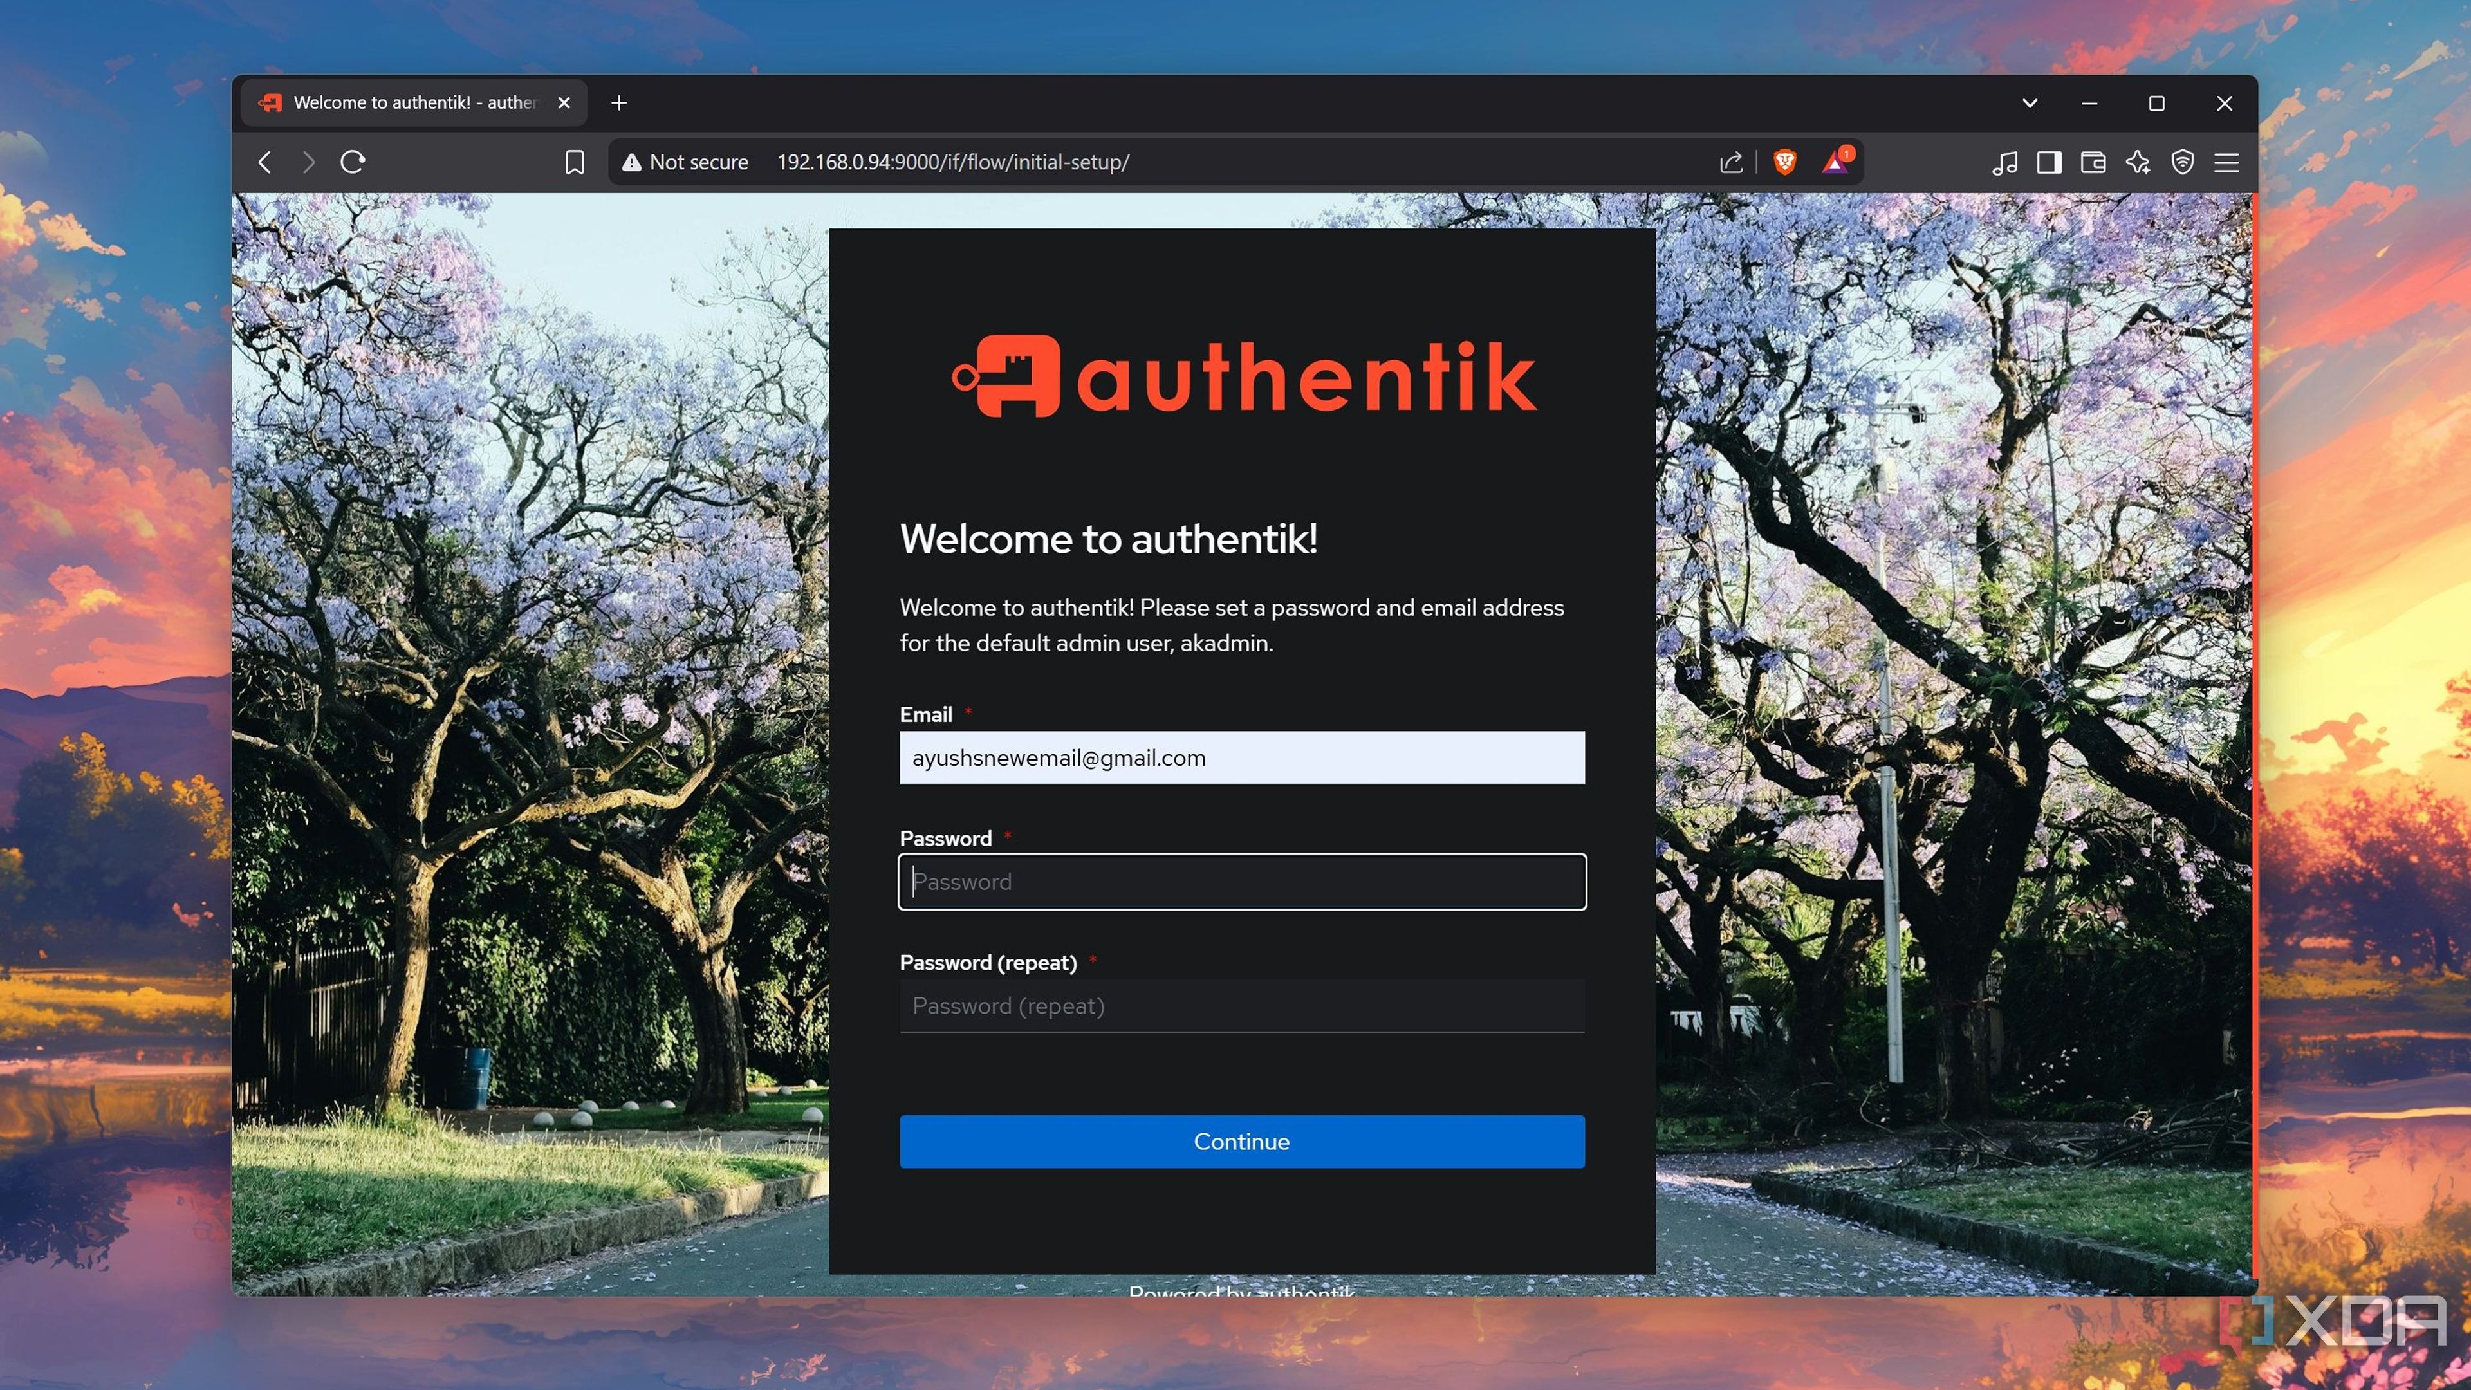Click the Brave Shields lion icon

pyautogui.click(x=1784, y=162)
